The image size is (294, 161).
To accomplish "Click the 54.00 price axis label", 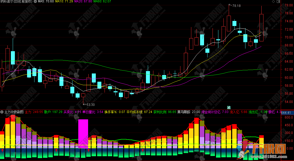I will pyautogui.click(x=289, y=102).
